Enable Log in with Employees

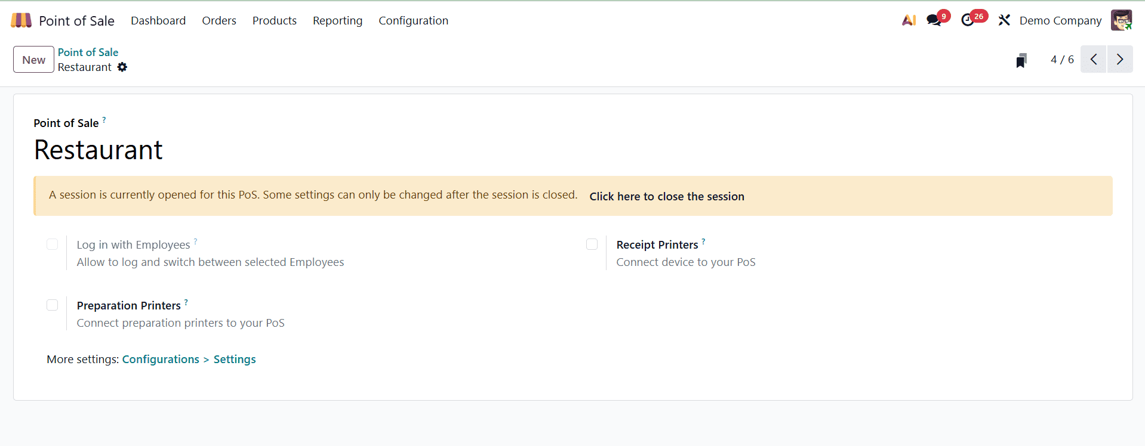[52, 244]
